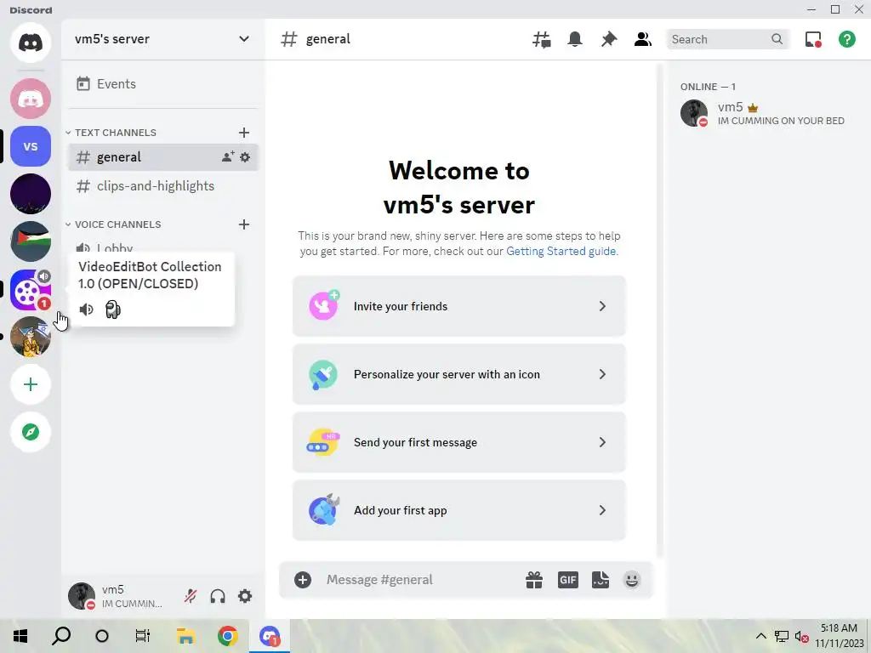
Task: Switch to clips-and-highlights channel
Action: click(162, 186)
